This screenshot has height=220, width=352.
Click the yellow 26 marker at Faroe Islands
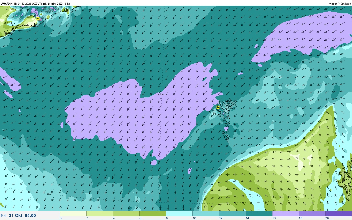coord(218,107)
